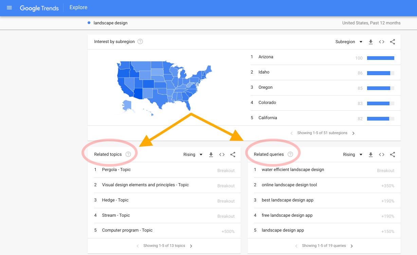Share the Related queries results
The height and width of the screenshot is (255, 417).
[392, 154]
